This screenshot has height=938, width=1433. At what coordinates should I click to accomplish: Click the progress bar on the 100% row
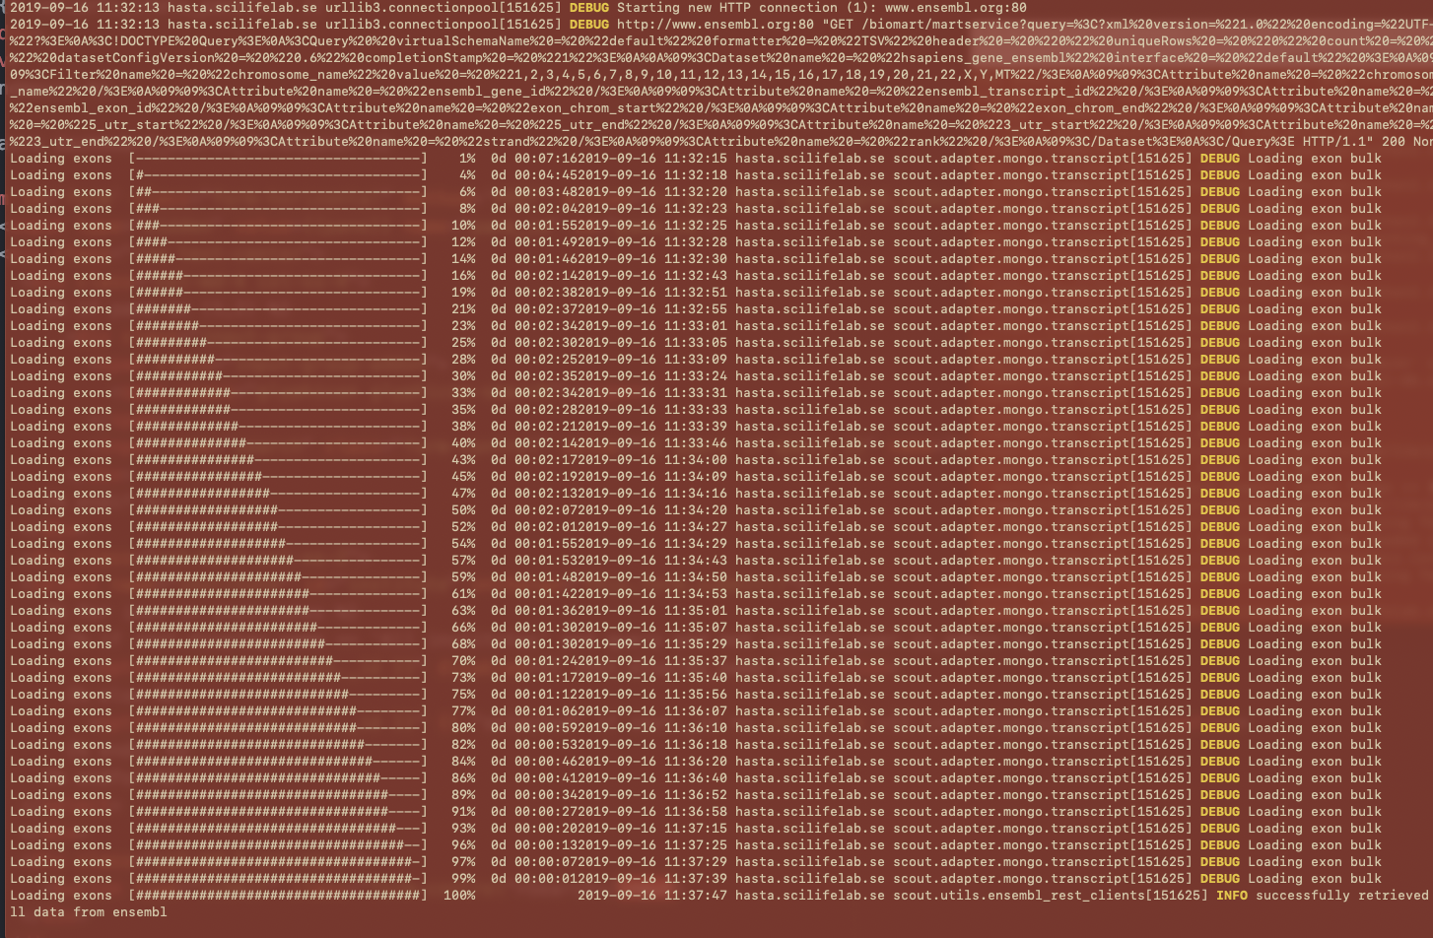pyautogui.click(x=278, y=896)
